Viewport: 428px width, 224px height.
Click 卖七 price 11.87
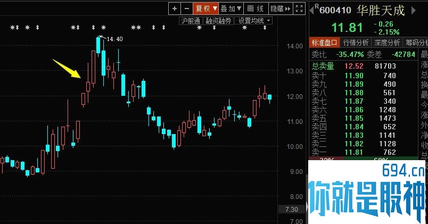tap(354, 101)
